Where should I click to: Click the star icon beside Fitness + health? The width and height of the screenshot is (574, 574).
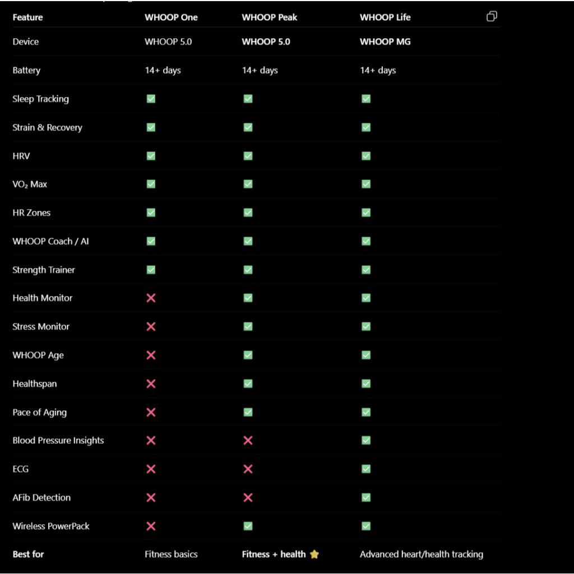pyautogui.click(x=314, y=554)
